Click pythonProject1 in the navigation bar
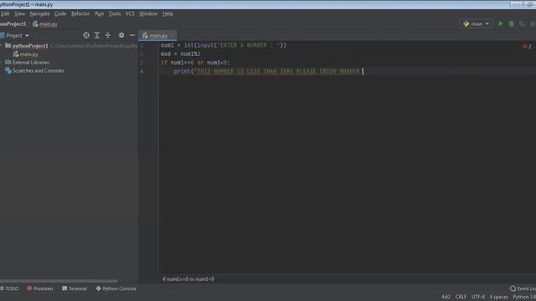This screenshot has width=536, height=301. point(13,24)
